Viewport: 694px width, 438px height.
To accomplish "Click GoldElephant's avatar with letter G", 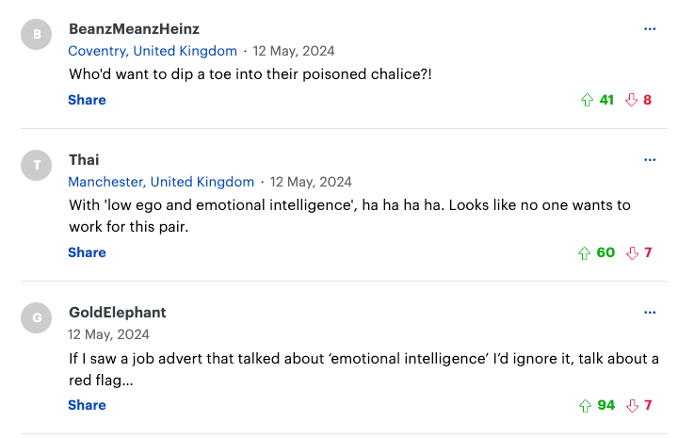I will coord(37,317).
